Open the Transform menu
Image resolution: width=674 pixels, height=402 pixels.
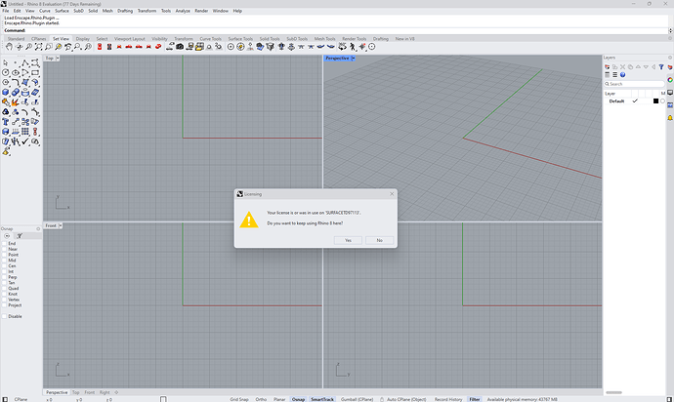[147, 11]
